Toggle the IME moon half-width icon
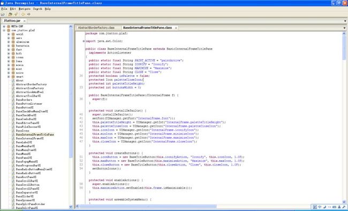The height and width of the screenshot is (211, 348). tap(324, 207)
